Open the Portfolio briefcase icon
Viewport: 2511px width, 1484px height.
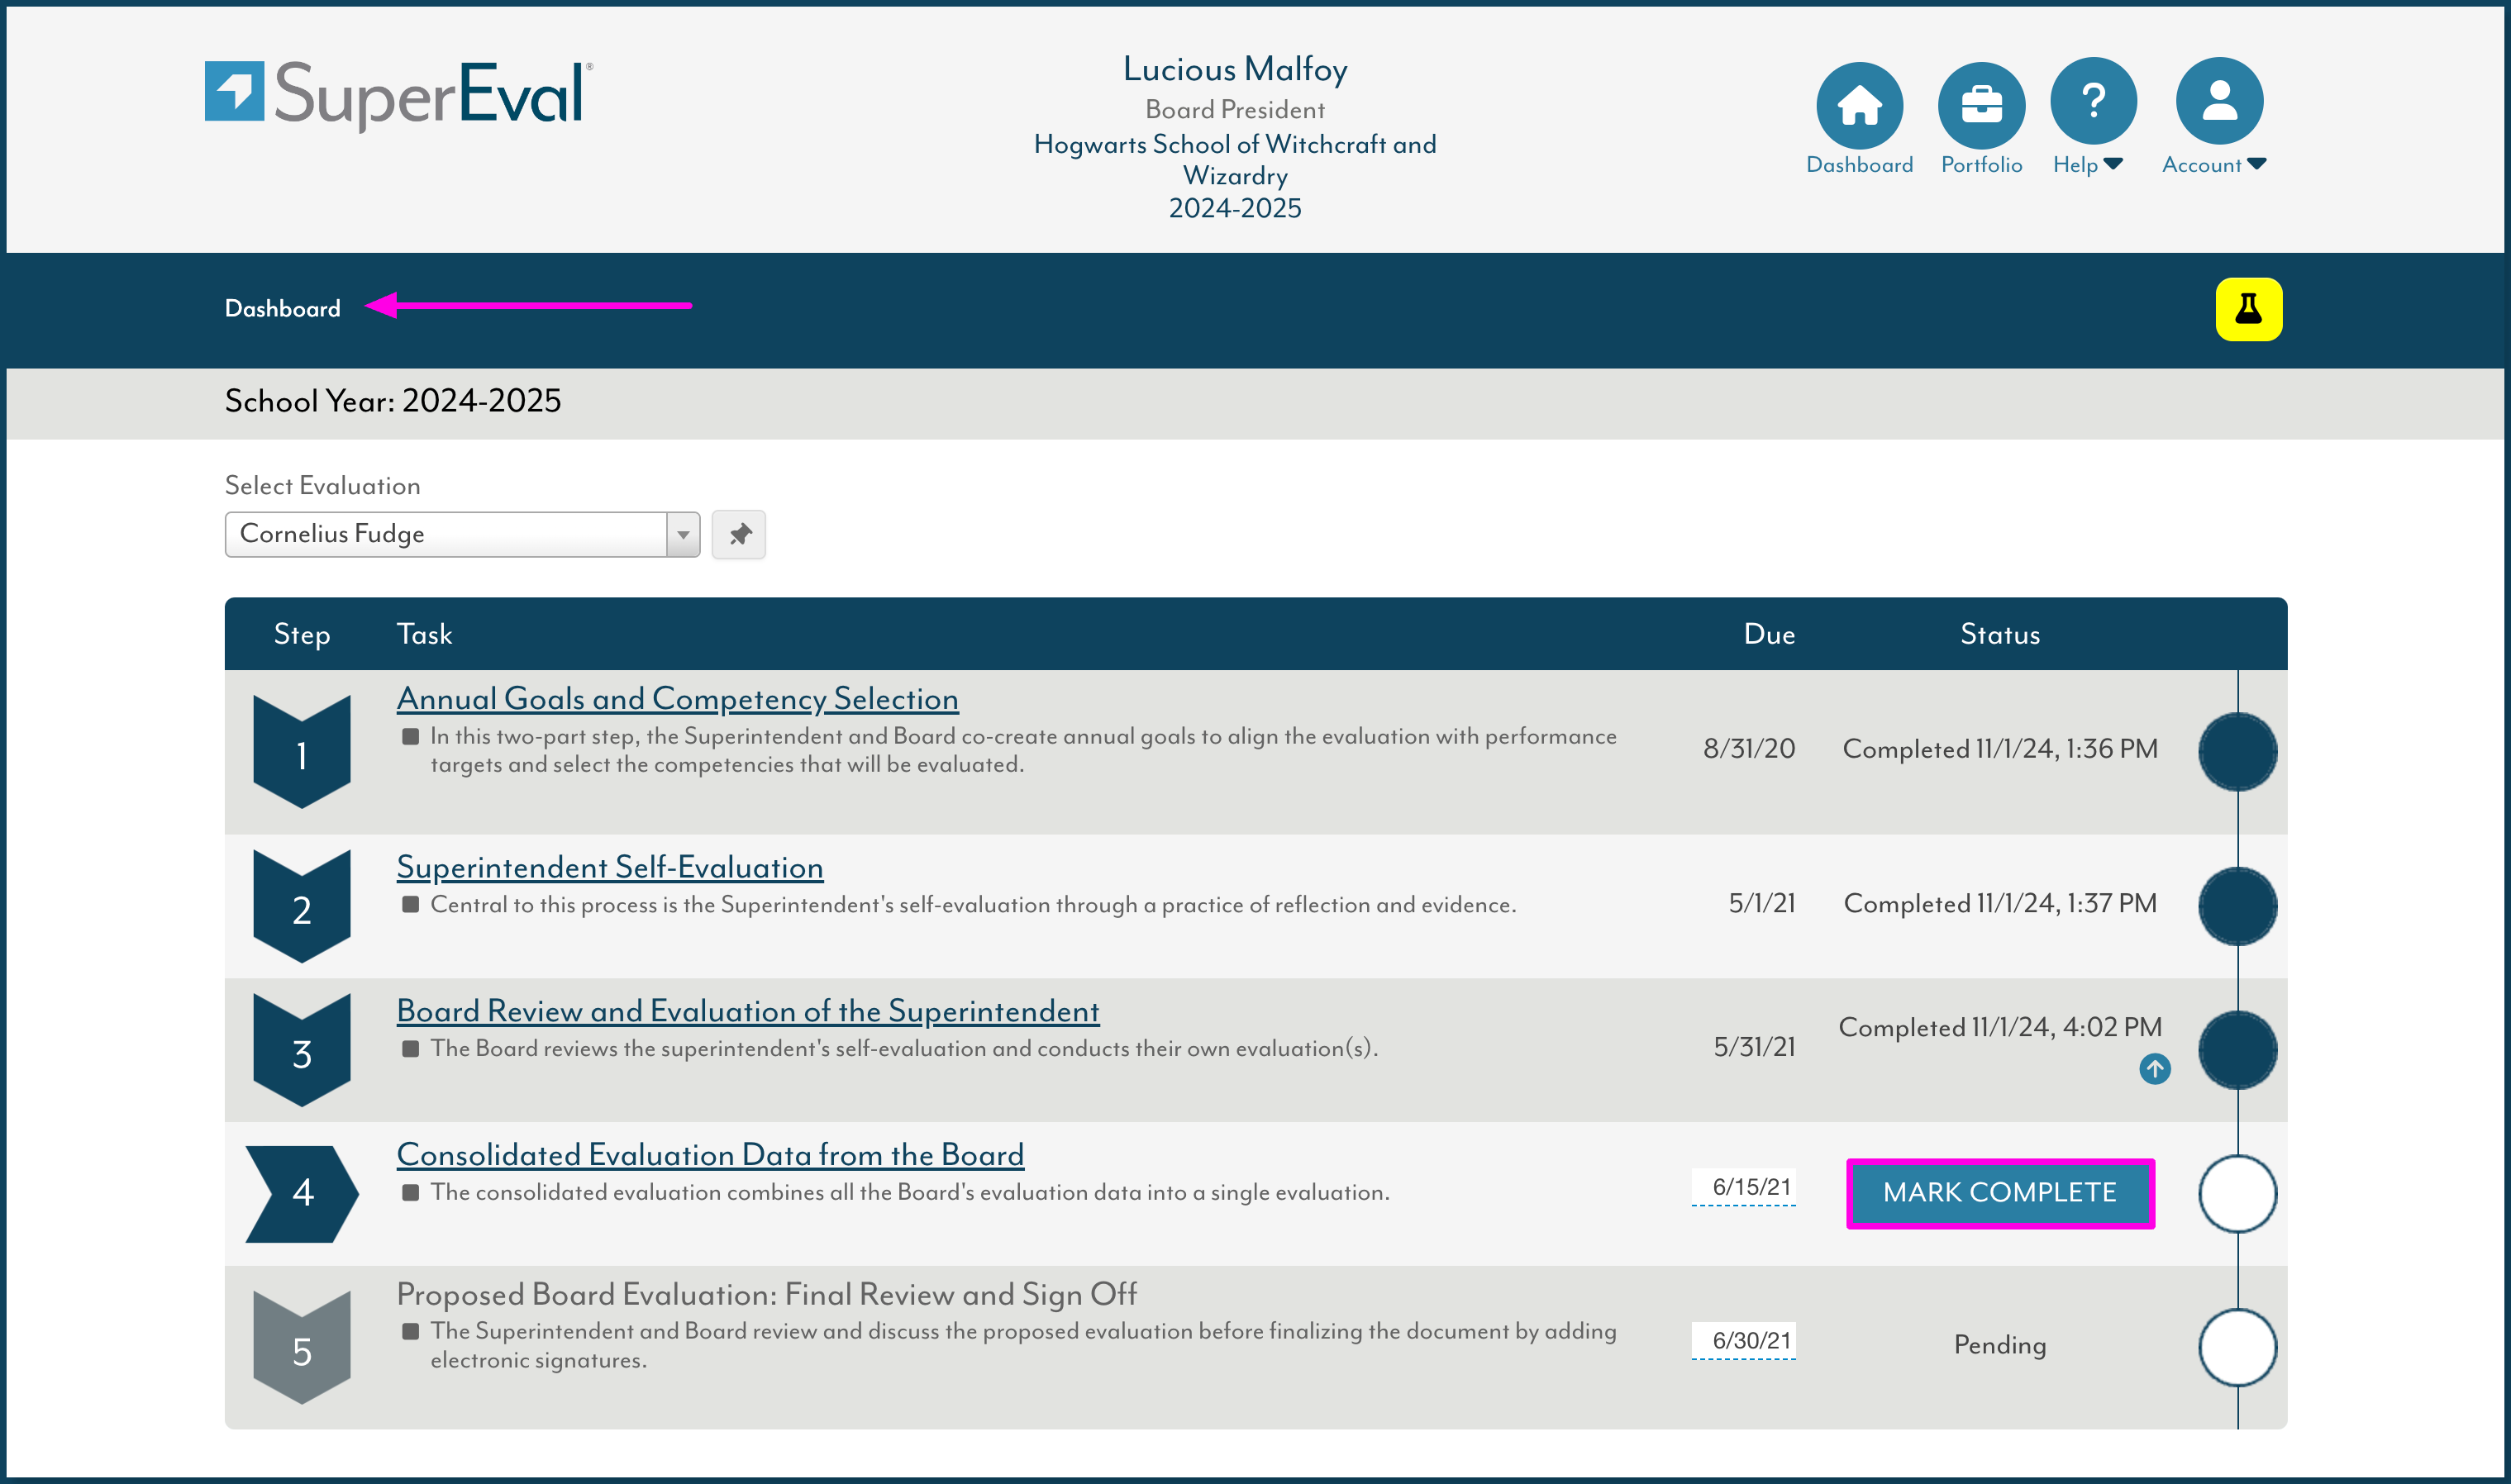1981,104
